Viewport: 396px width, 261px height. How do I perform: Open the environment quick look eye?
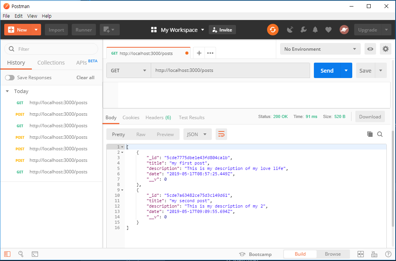[x=370, y=49]
